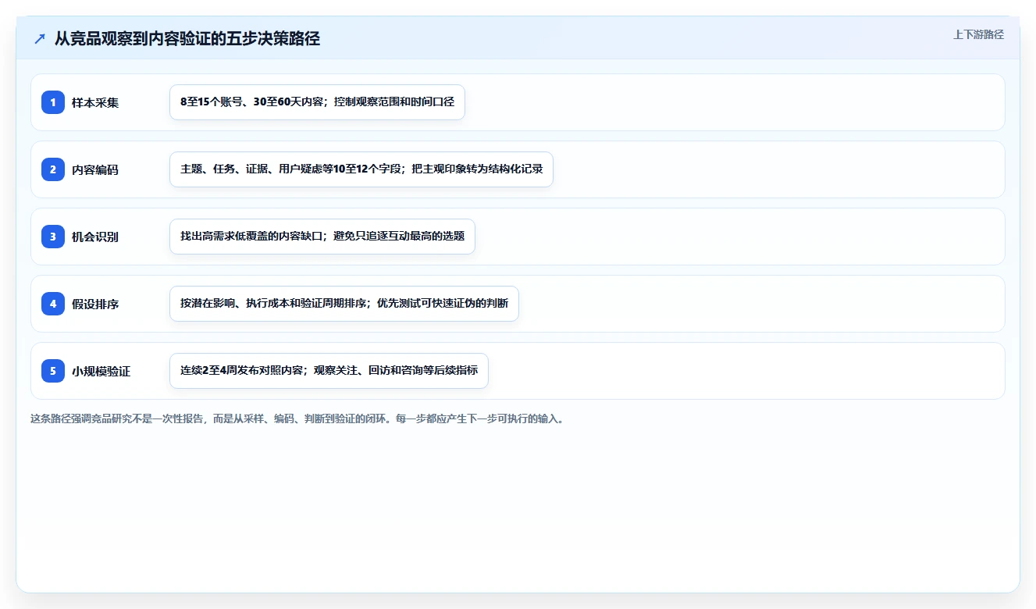Image resolution: width=1036 pixels, height=609 pixels.
Task: Click the box starting with 找出高需求低覆盖
Action: click(322, 237)
